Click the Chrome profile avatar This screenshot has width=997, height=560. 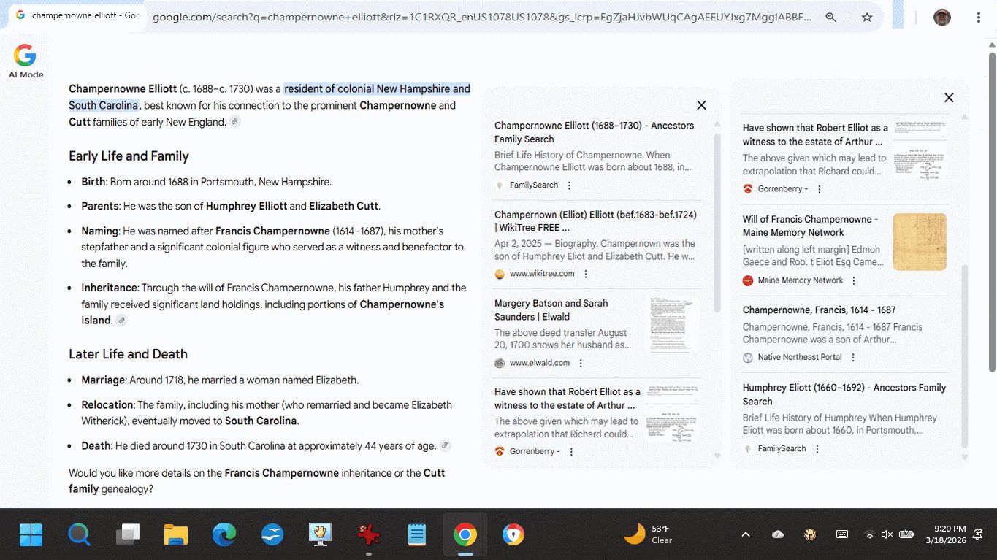(942, 18)
